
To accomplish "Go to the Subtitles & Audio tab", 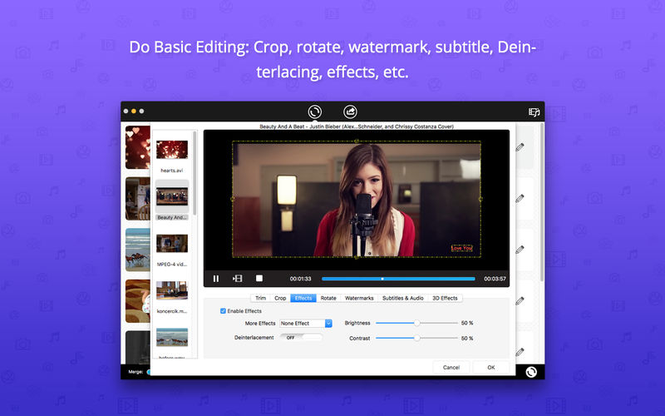I will pyautogui.click(x=403, y=298).
